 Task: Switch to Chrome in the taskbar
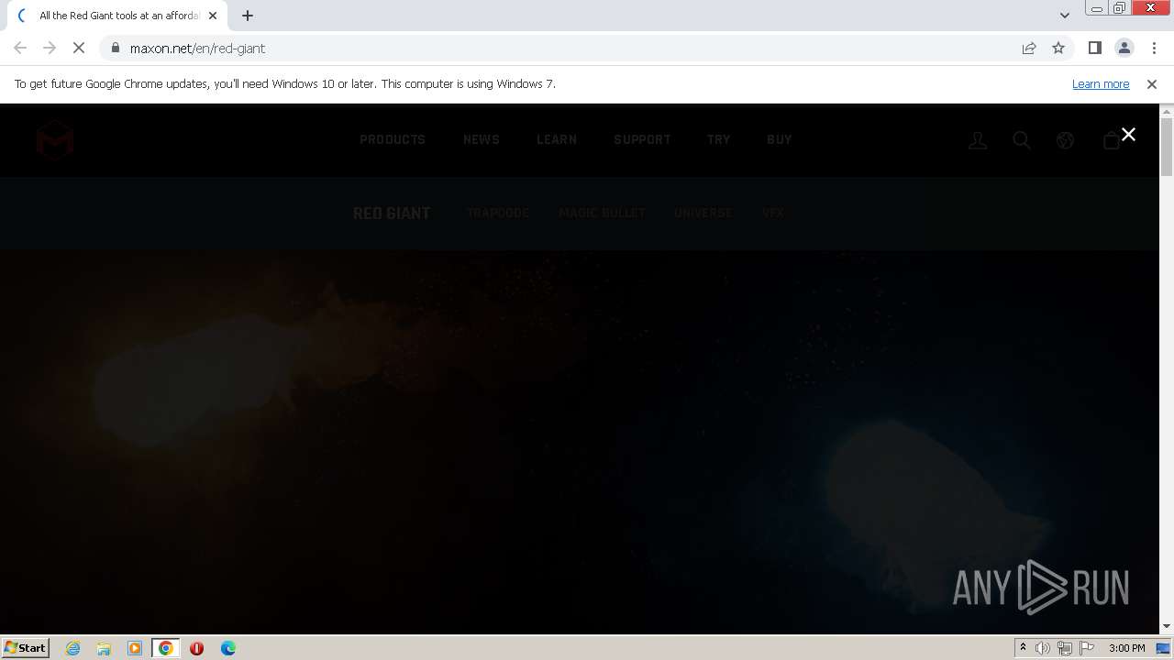(x=166, y=648)
